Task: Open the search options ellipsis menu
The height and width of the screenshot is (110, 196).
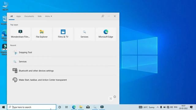Action: (109, 16)
